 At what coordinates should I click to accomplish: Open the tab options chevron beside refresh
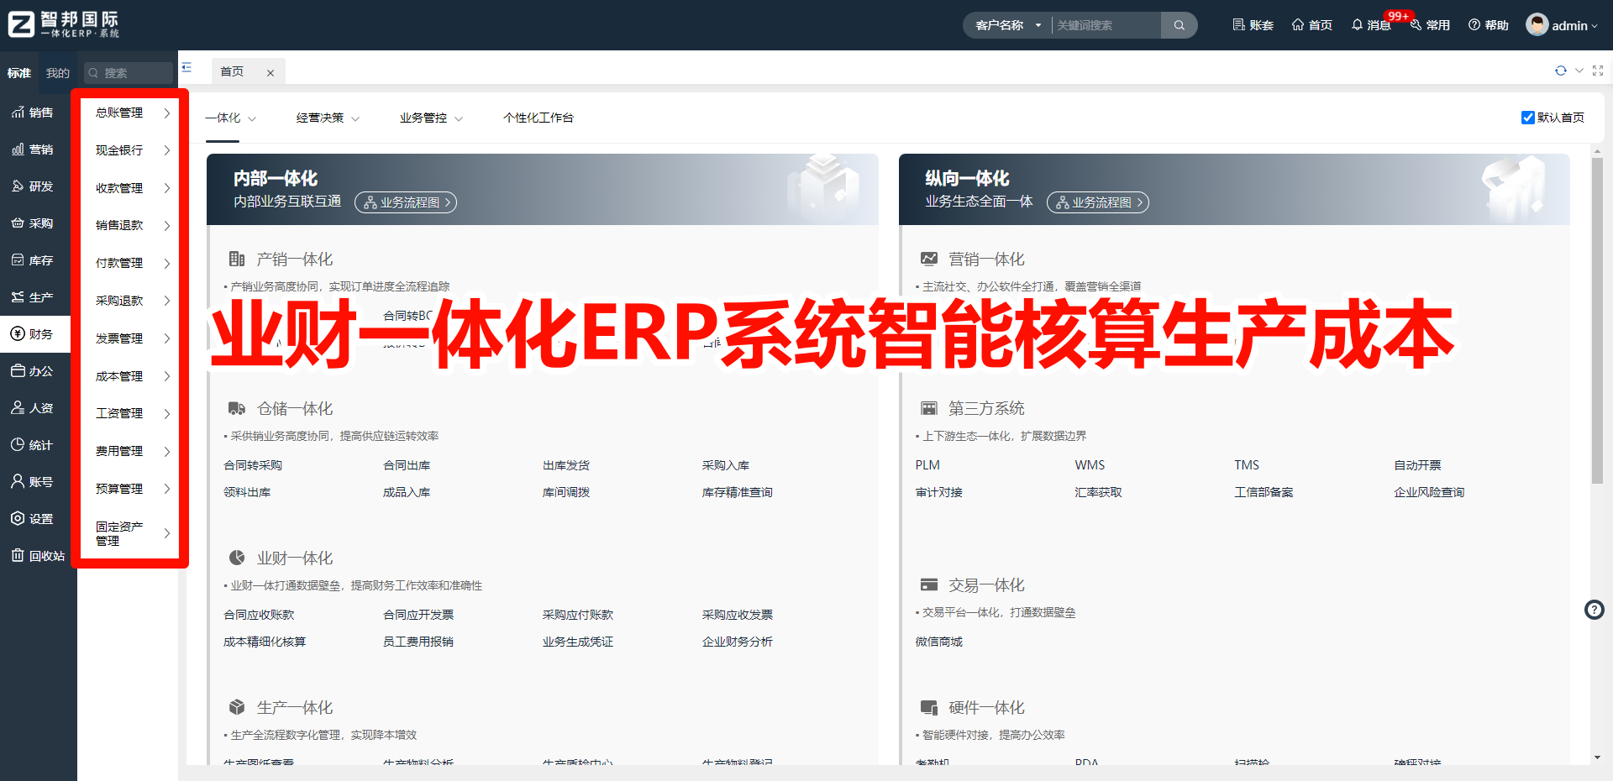[1579, 71]
